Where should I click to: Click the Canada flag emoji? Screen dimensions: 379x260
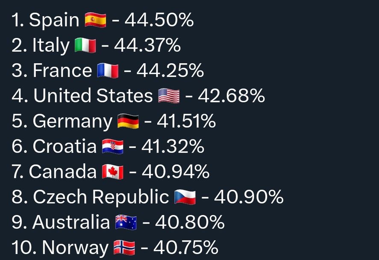coord(113,172)
